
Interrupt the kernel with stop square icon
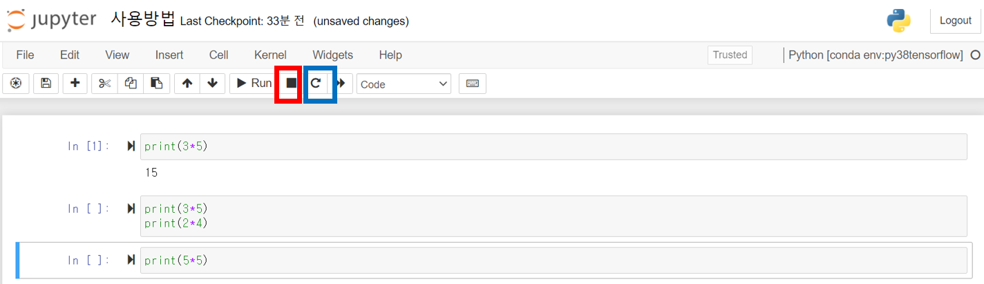pyautogui.click(x=291, y=84)
